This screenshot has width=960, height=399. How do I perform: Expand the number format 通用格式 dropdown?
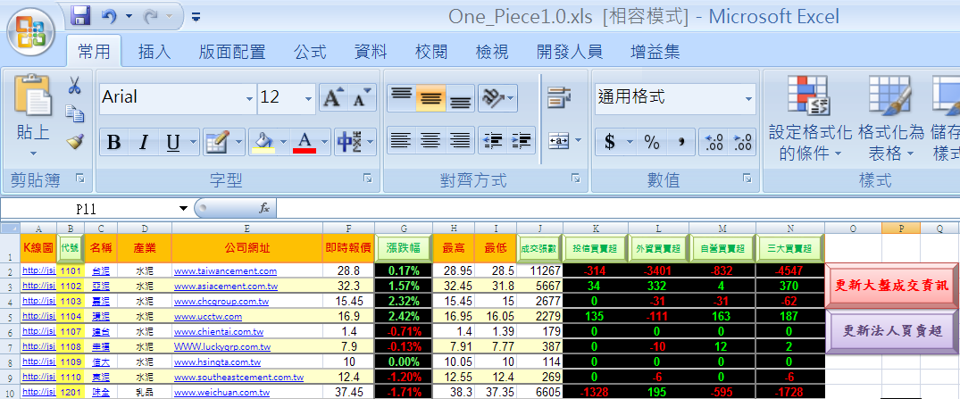tap(748, 98)
